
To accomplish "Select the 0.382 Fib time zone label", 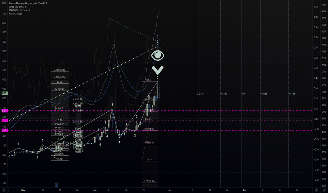I will tap(224, 94).
